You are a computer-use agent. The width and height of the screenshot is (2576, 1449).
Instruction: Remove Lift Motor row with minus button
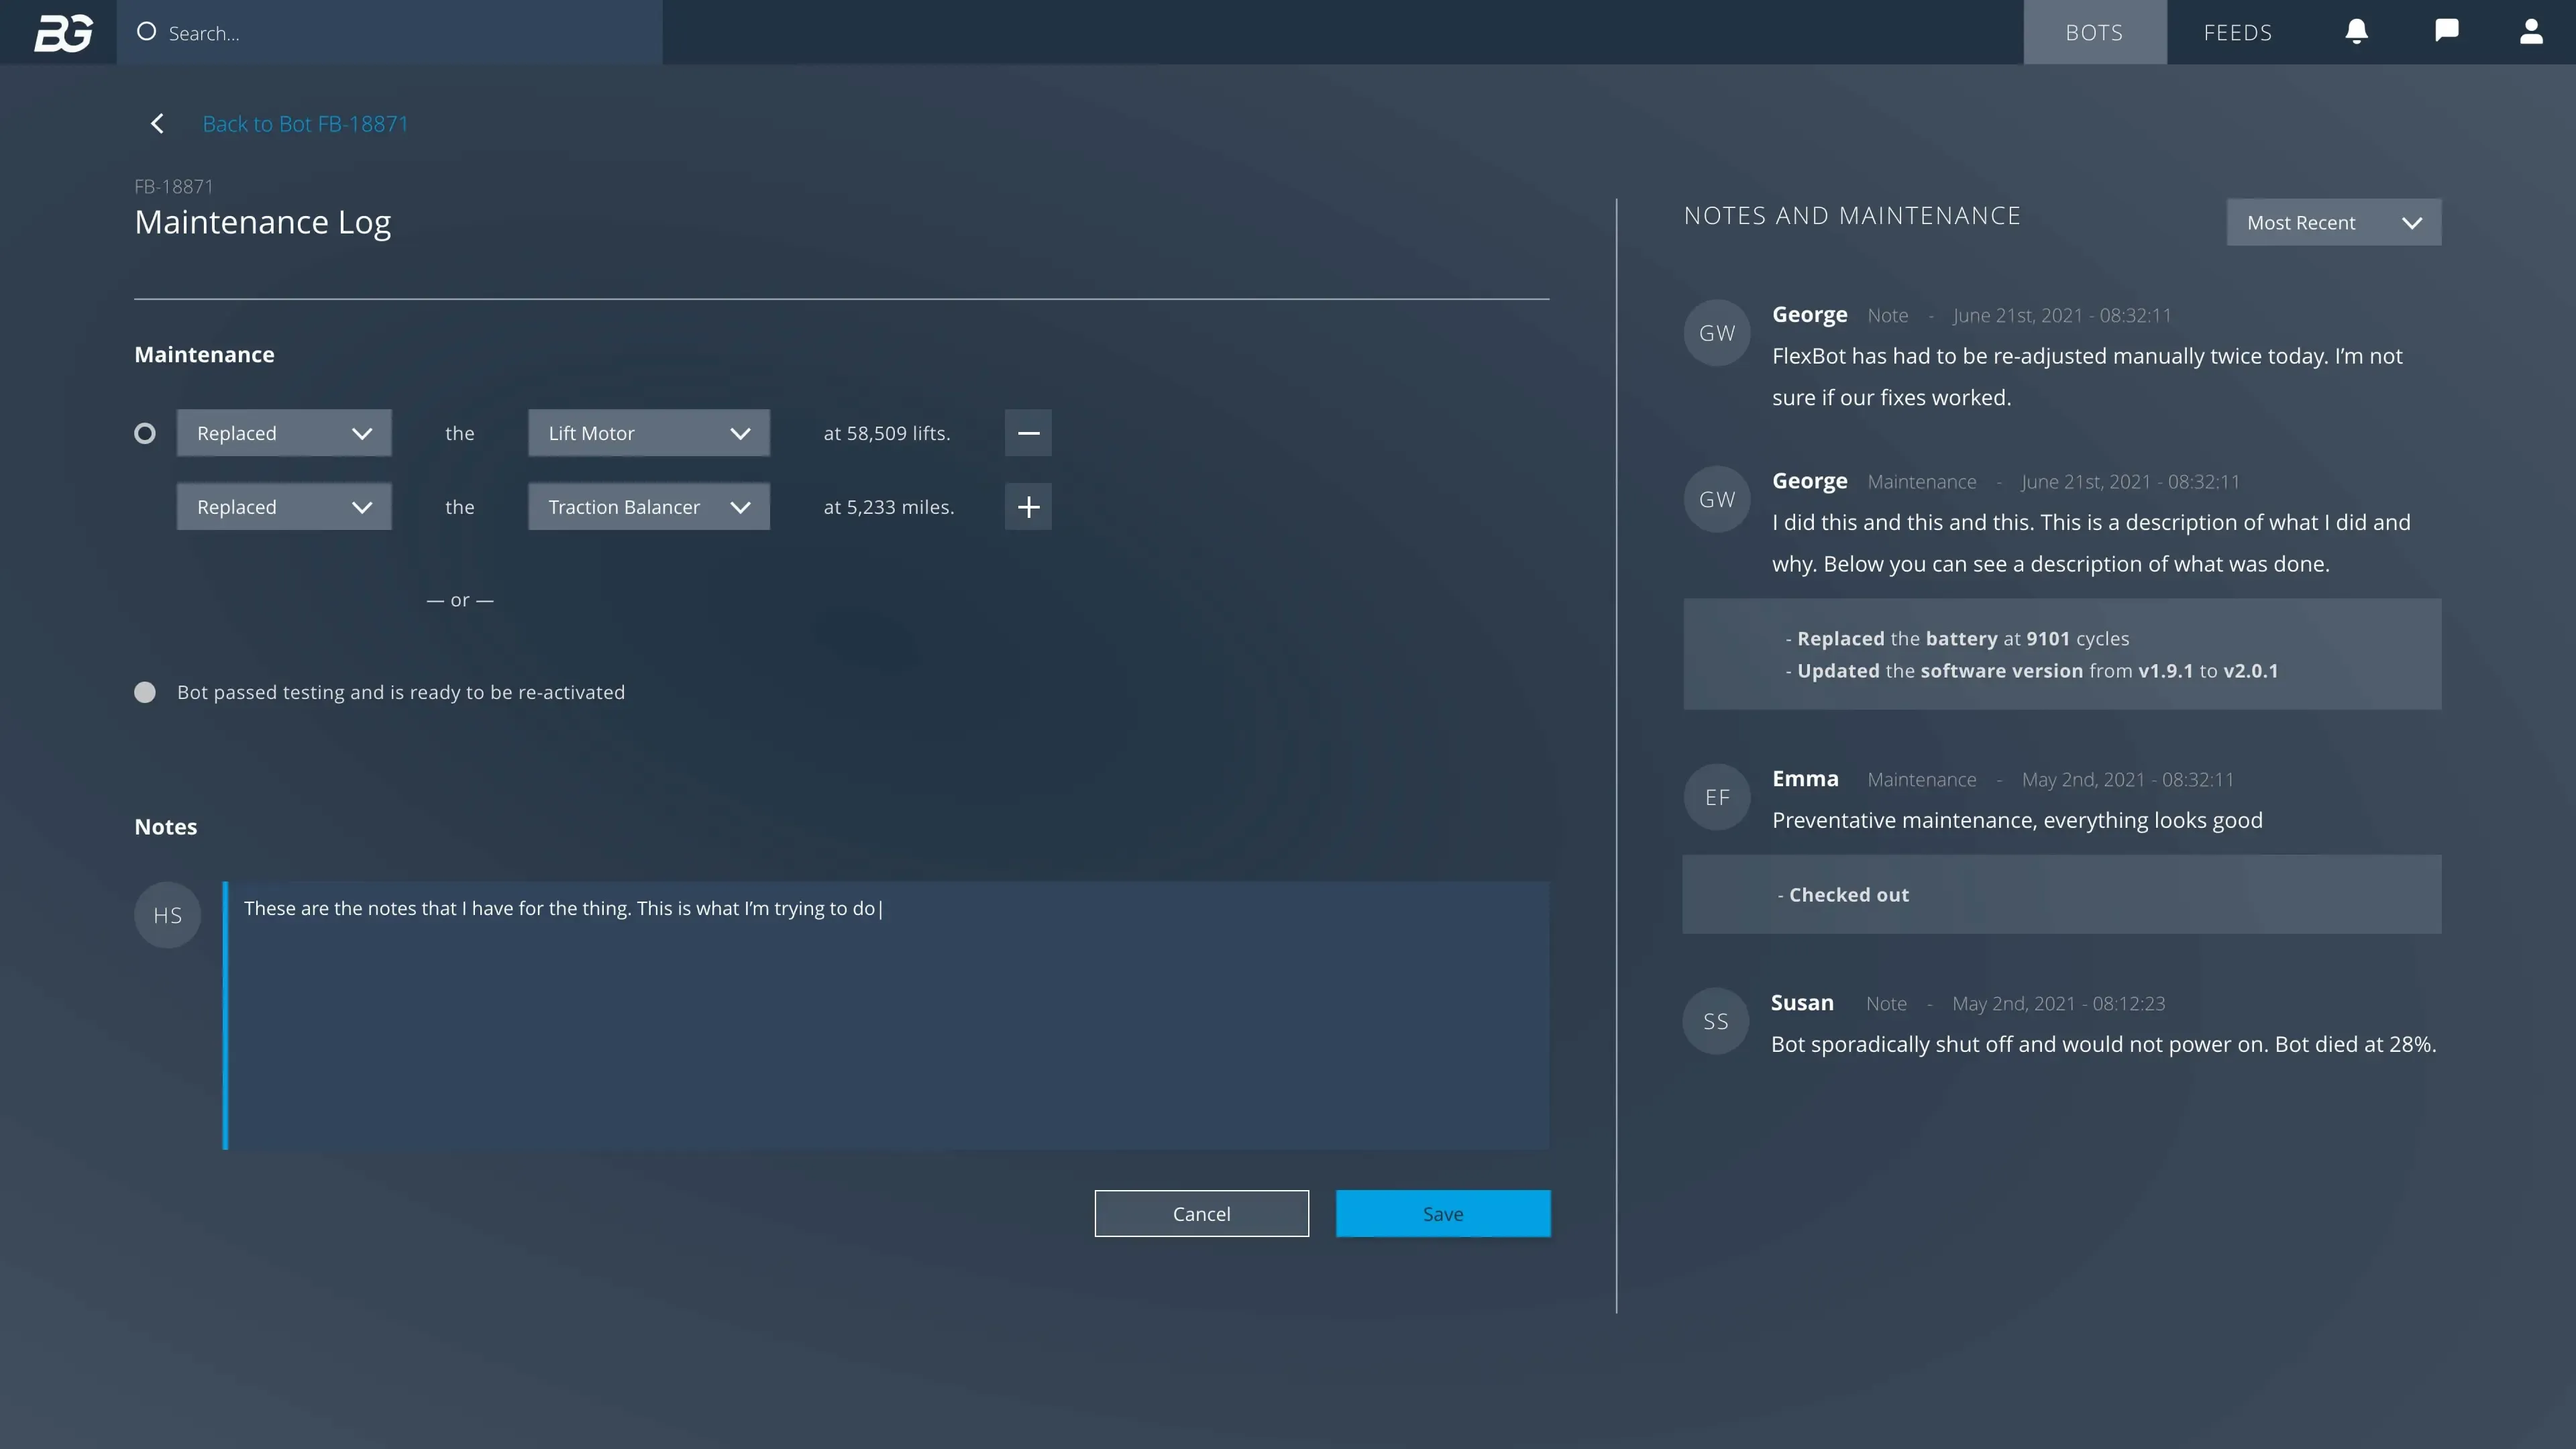(1028, 433)
